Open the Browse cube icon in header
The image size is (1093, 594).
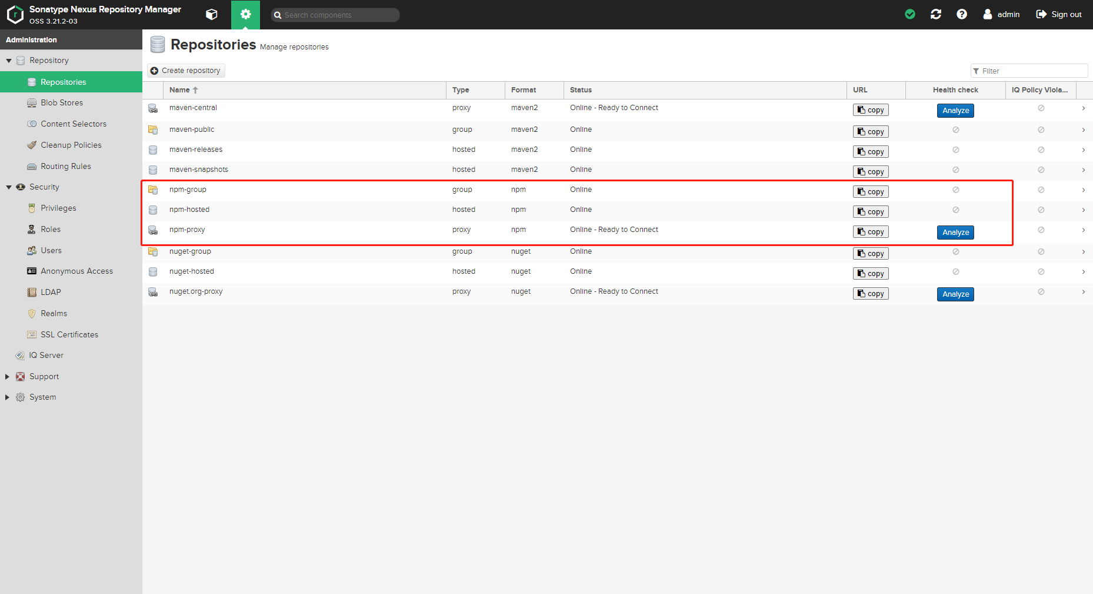(212, 15)
